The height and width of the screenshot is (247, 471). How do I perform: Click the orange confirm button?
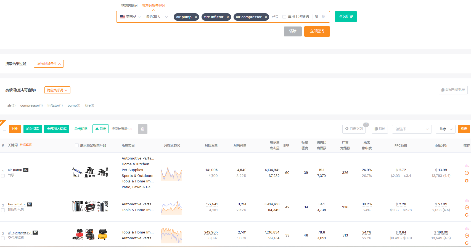coord(464,129)
